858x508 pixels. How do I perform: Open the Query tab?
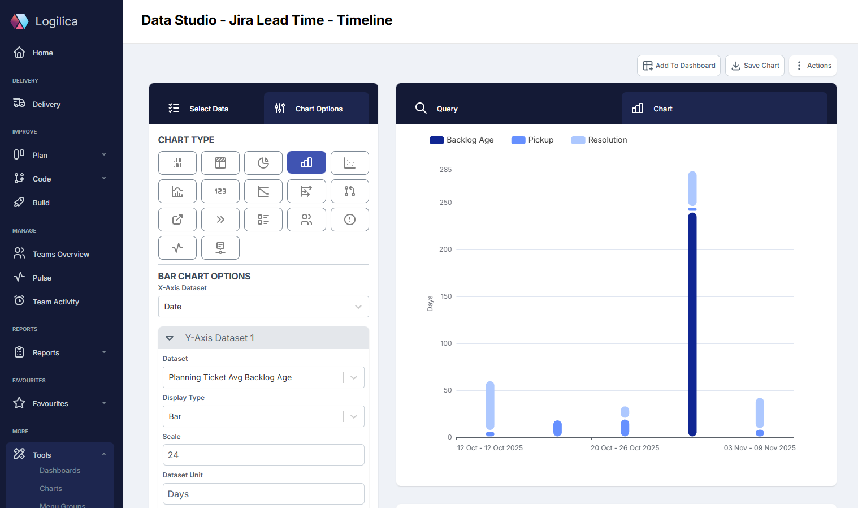click(x=446, y=109)
